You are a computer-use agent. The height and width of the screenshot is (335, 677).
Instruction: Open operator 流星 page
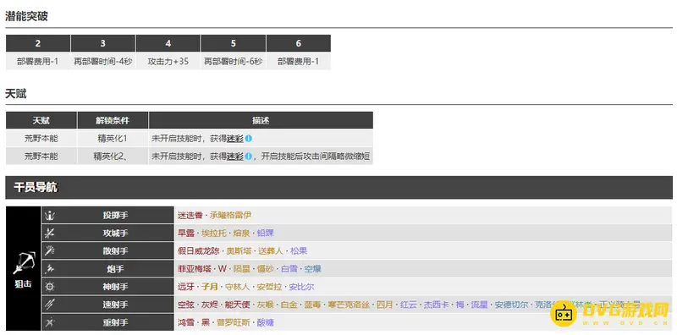(x=479, y=305)
